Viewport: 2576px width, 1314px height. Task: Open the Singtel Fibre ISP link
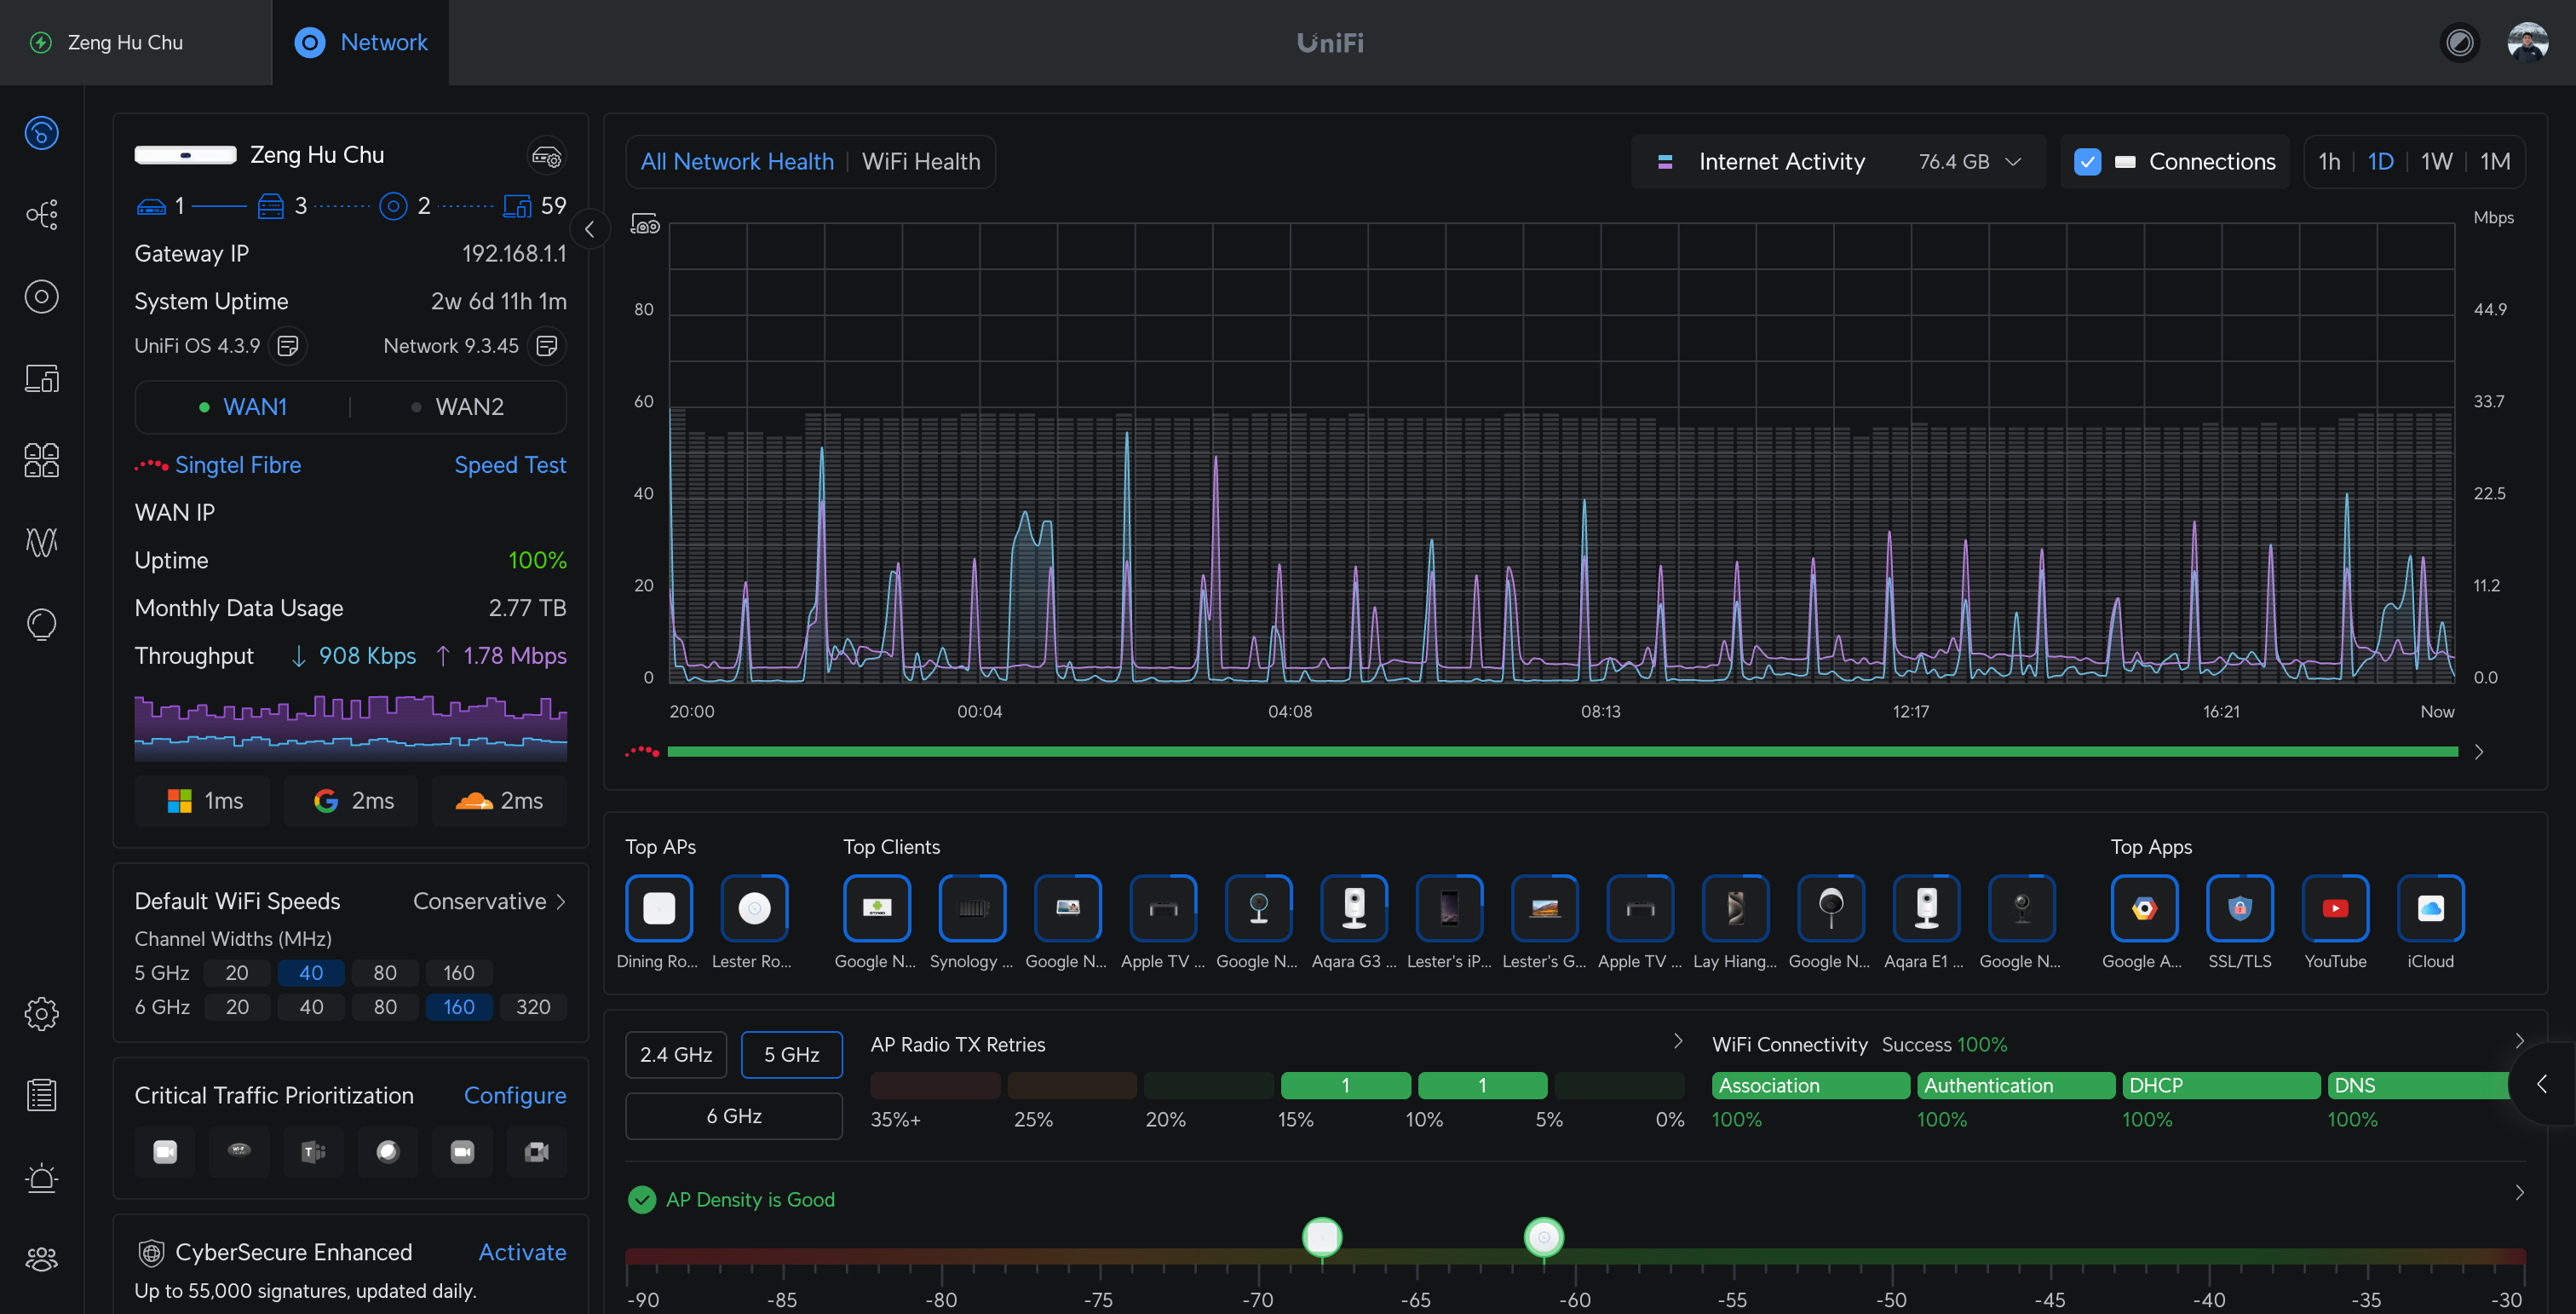click(x=238, y=465)
